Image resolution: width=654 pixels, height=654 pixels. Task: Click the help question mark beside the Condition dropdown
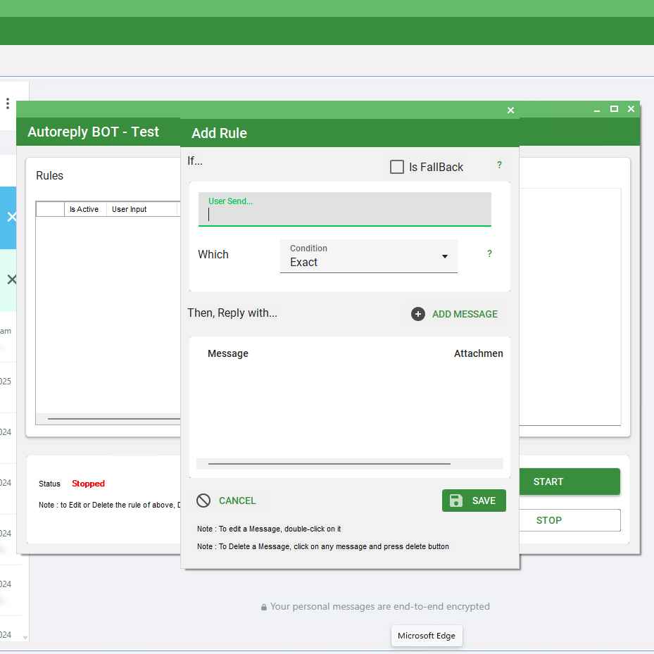tap(489, 254)
